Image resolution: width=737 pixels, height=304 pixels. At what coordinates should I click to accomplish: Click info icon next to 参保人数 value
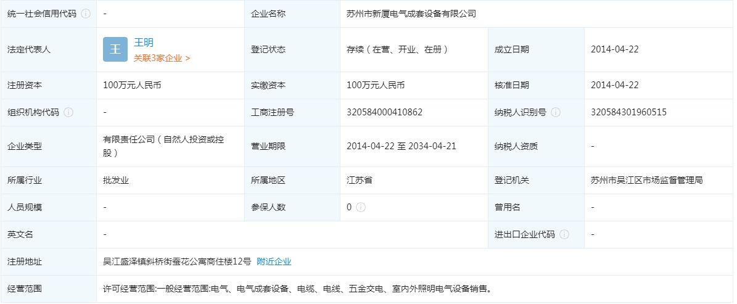point(361,207)
